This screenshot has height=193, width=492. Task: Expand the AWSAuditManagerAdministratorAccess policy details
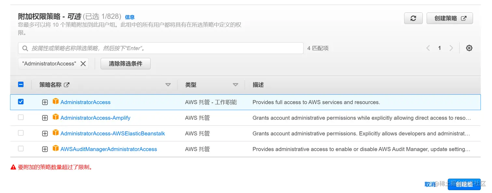(45, 149)
